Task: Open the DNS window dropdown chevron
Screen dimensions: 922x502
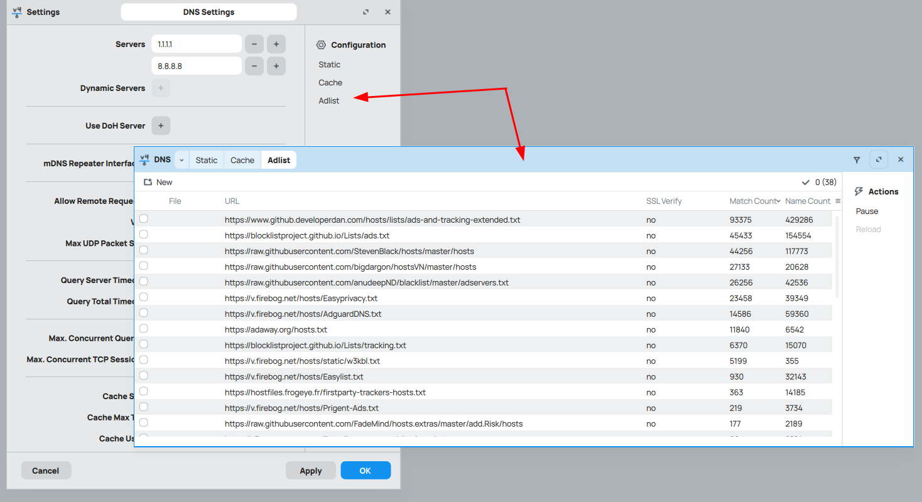Action: 182,160
